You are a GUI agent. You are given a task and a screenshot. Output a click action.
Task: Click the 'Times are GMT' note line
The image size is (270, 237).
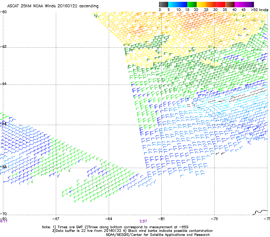tap(115, 227)
